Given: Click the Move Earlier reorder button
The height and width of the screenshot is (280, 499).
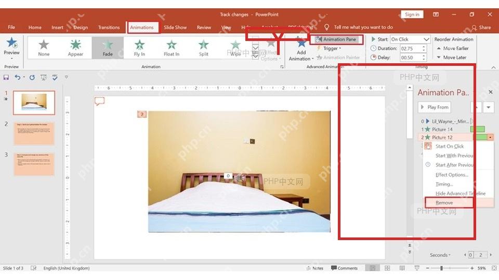Looking at the screenshot, I should click(x=453, y=48).
